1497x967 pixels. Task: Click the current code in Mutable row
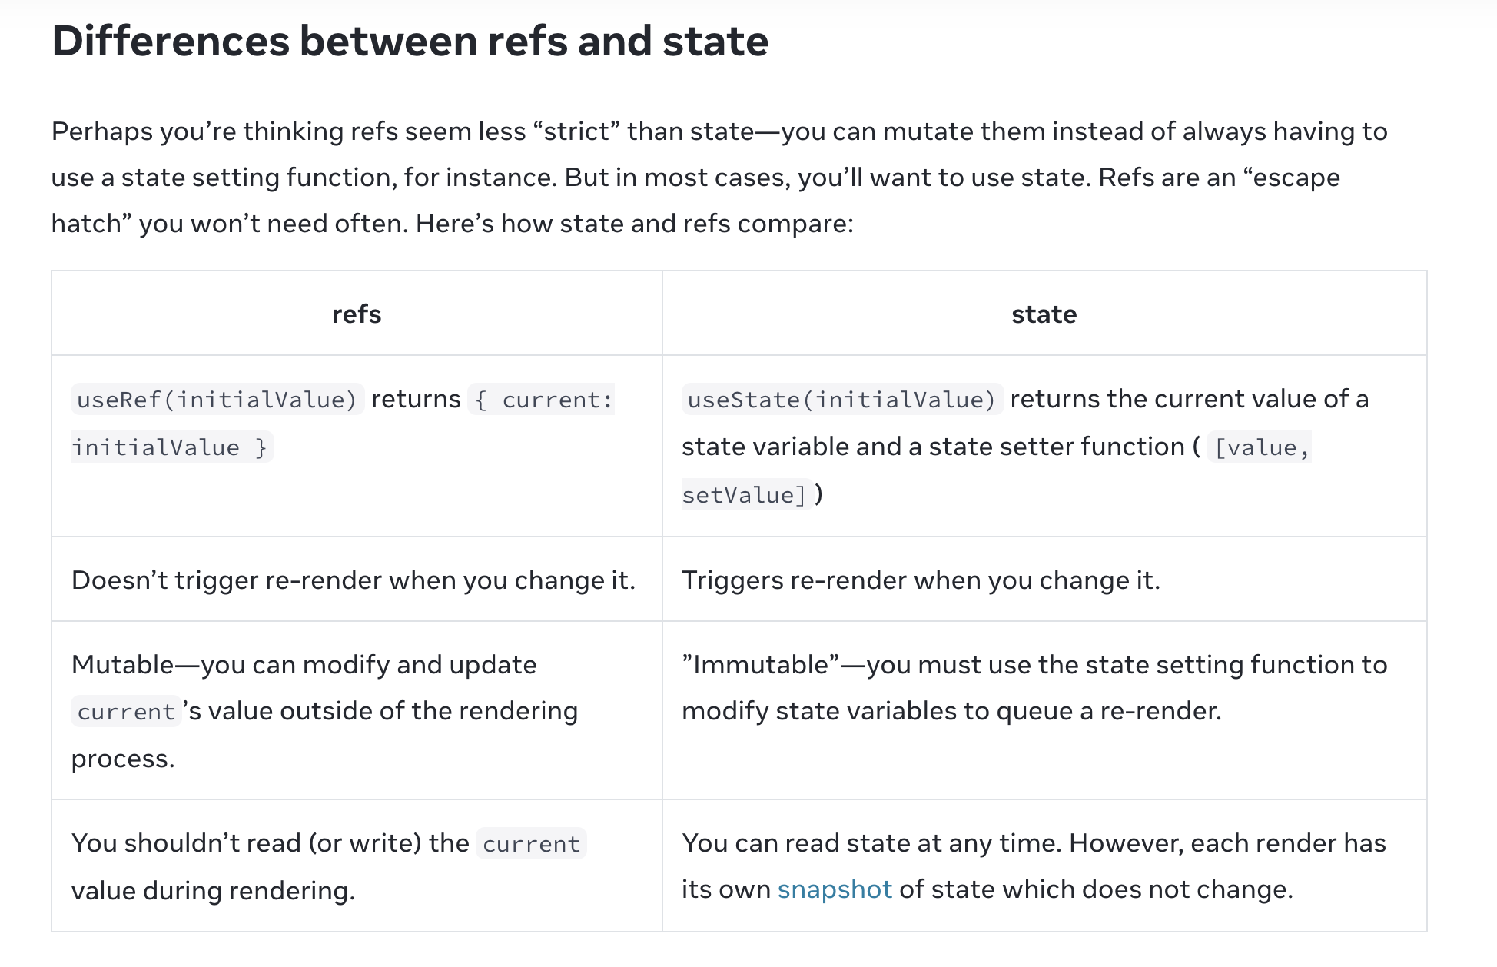pos(127,712)
